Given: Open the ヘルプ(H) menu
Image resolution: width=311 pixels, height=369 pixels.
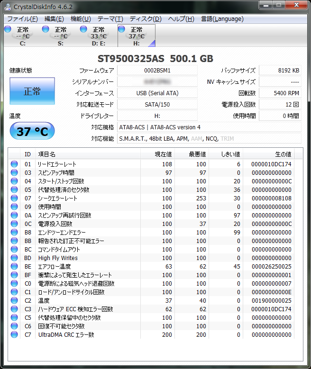Looking at the screenshot, I should (181, 19).
